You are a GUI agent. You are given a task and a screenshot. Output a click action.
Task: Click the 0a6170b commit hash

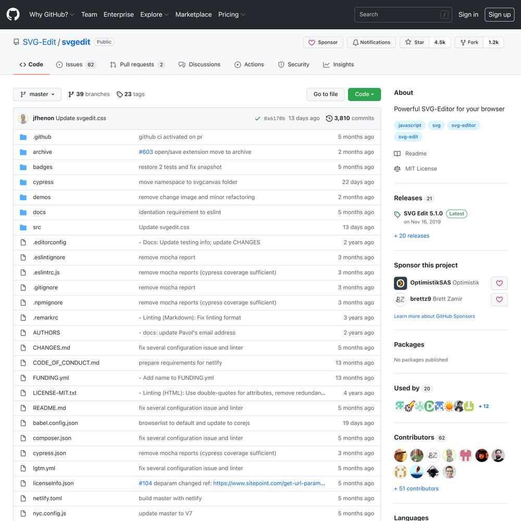[x=275, y=118]
